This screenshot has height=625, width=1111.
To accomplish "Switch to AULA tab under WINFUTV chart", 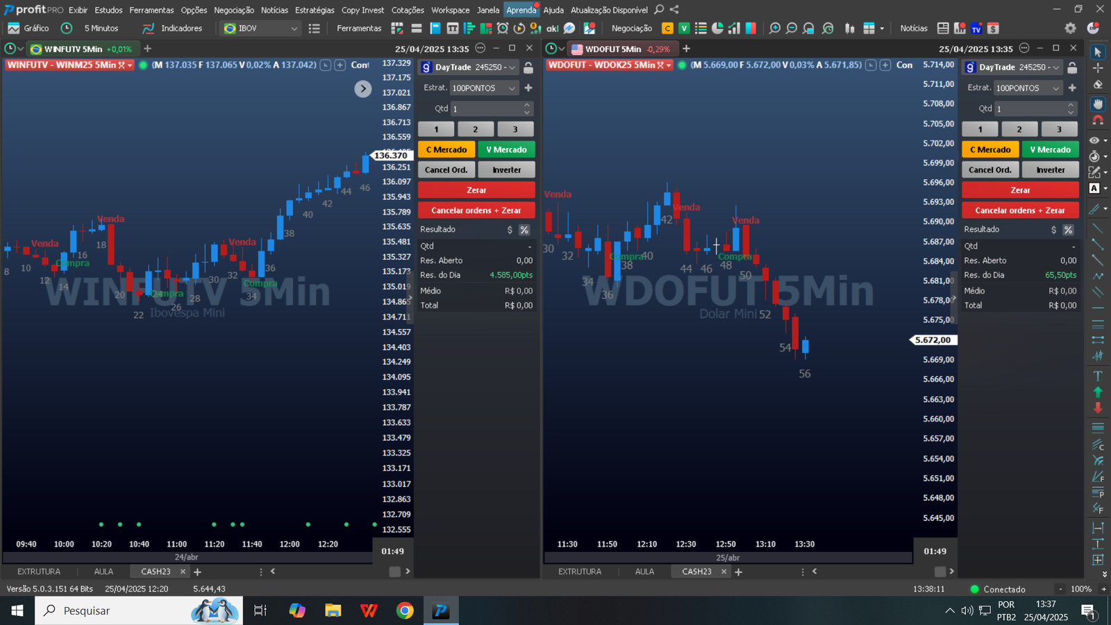I will click(103, 572).
